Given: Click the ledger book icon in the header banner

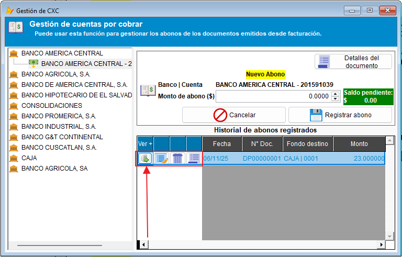Looking at the screenshot, I should point(16,27).
